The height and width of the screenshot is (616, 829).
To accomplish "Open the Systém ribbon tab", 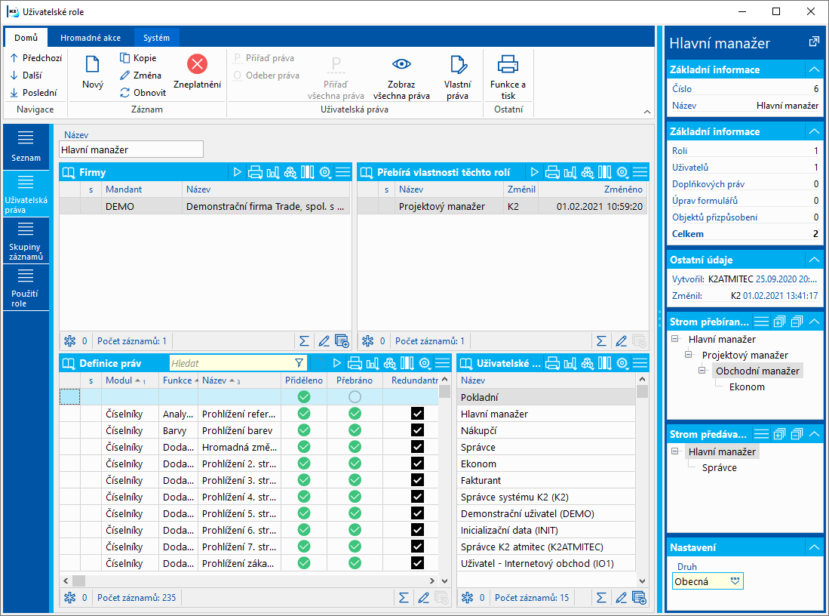I will tap(156, 37).
